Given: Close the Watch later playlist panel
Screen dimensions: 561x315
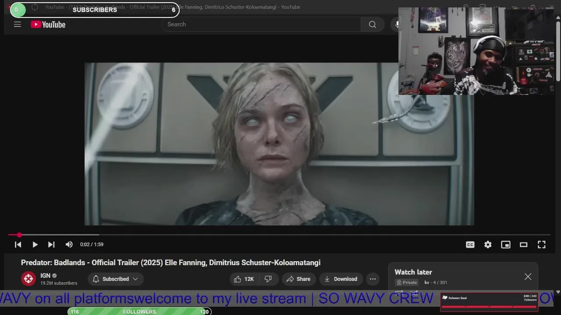Looking at the screenshot, I should 528,276.
